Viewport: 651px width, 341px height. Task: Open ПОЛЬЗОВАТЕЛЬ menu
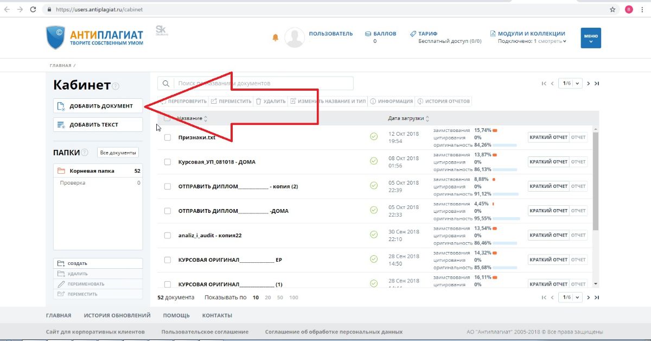331,34
